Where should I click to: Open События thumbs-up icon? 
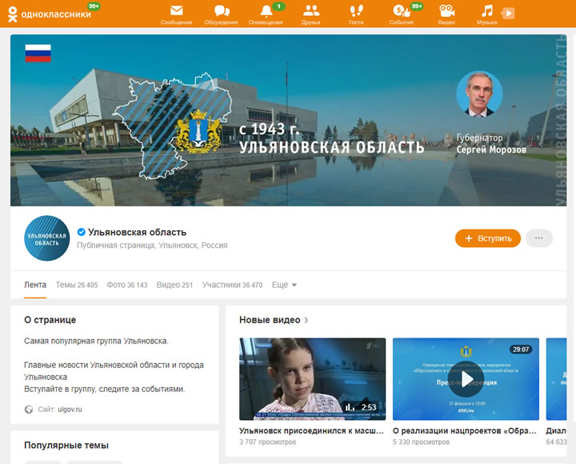(x=401, y=10)
